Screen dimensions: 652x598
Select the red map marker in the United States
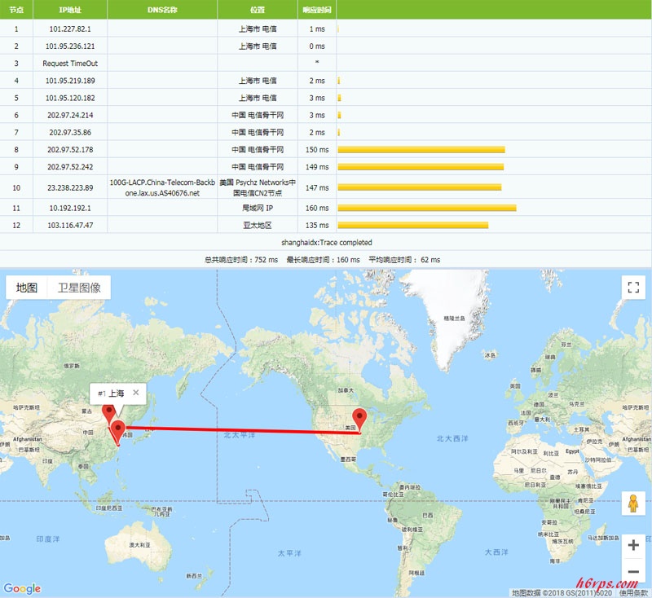[359, 420]
